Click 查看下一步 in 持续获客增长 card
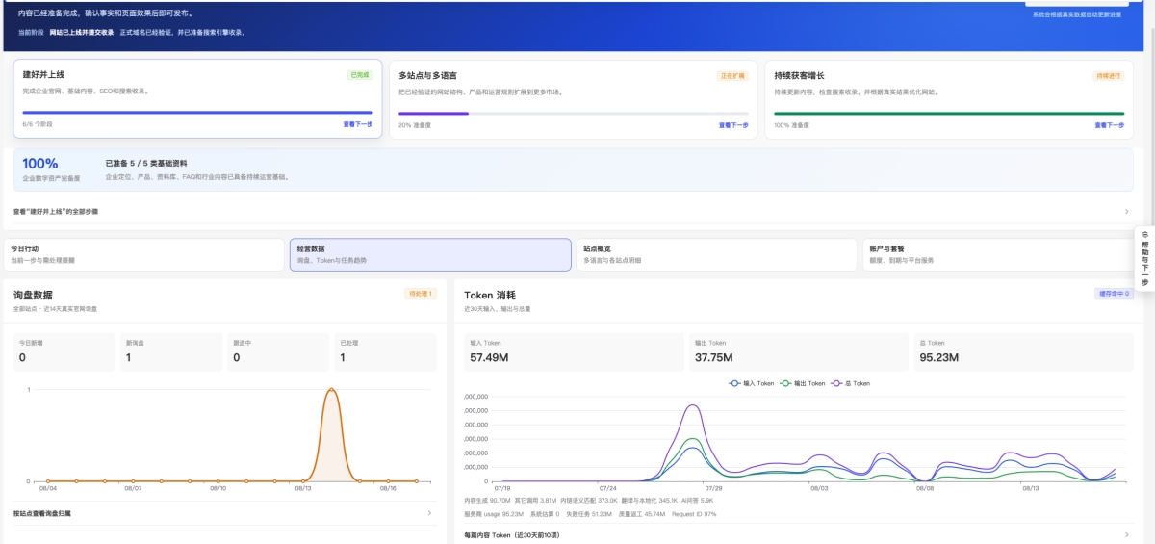The height and width of the screenshot is (544, 1155). pos(1109,124)
